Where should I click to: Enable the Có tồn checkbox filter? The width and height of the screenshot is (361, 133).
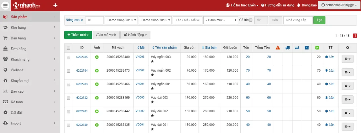pos(251,20)
